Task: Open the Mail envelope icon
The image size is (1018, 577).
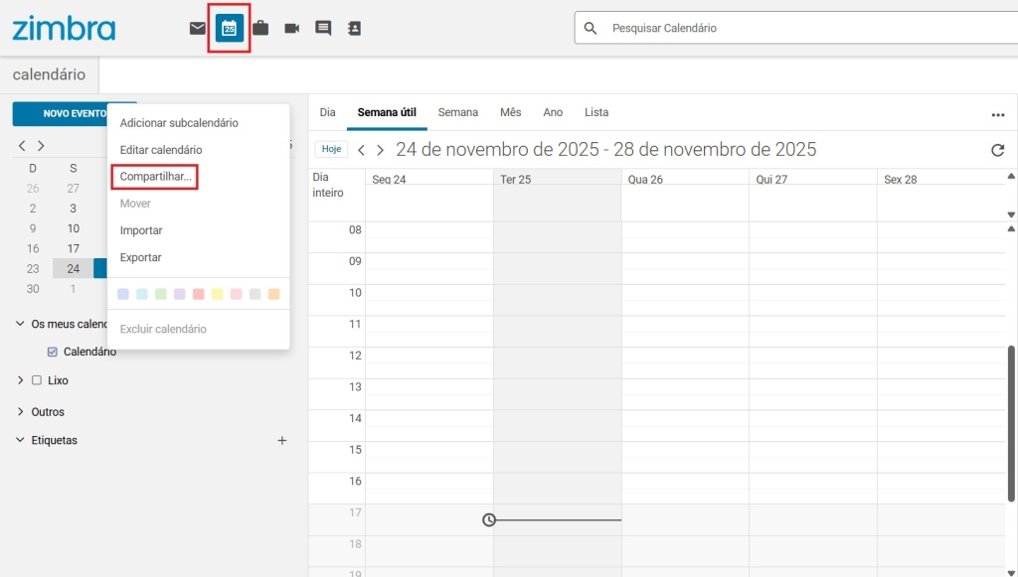Action: 198,29
